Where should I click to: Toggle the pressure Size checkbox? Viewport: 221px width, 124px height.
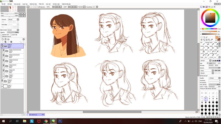point(213,88)
